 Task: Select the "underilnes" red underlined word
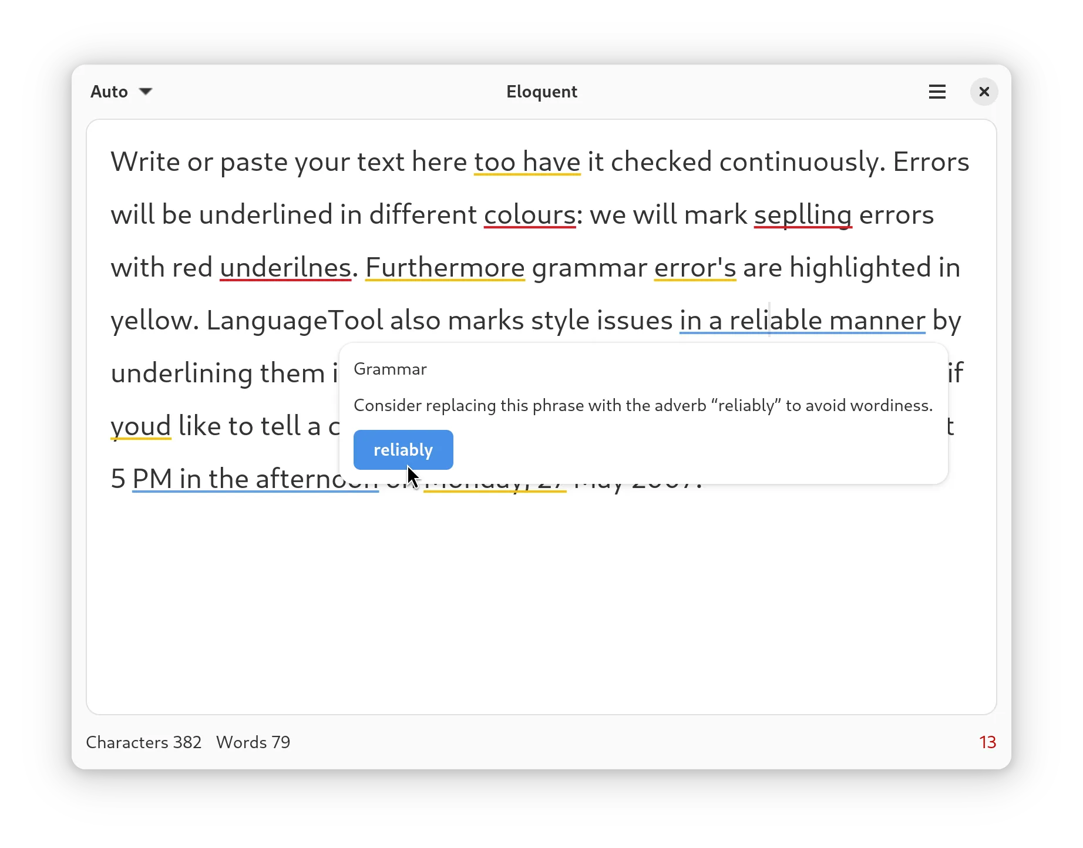(285, 267)
